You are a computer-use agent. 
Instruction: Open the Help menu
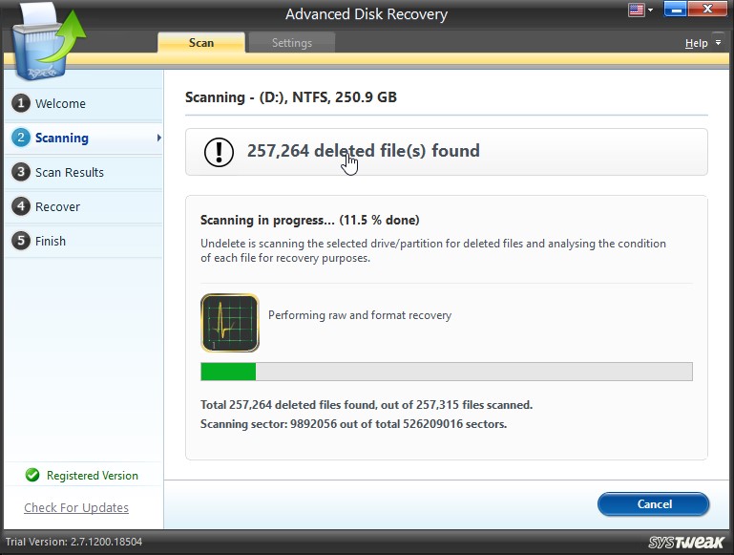(x=696, y=43)
